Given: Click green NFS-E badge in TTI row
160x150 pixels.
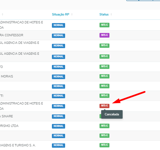Looking at the screenshot, I should coord(104,96).
